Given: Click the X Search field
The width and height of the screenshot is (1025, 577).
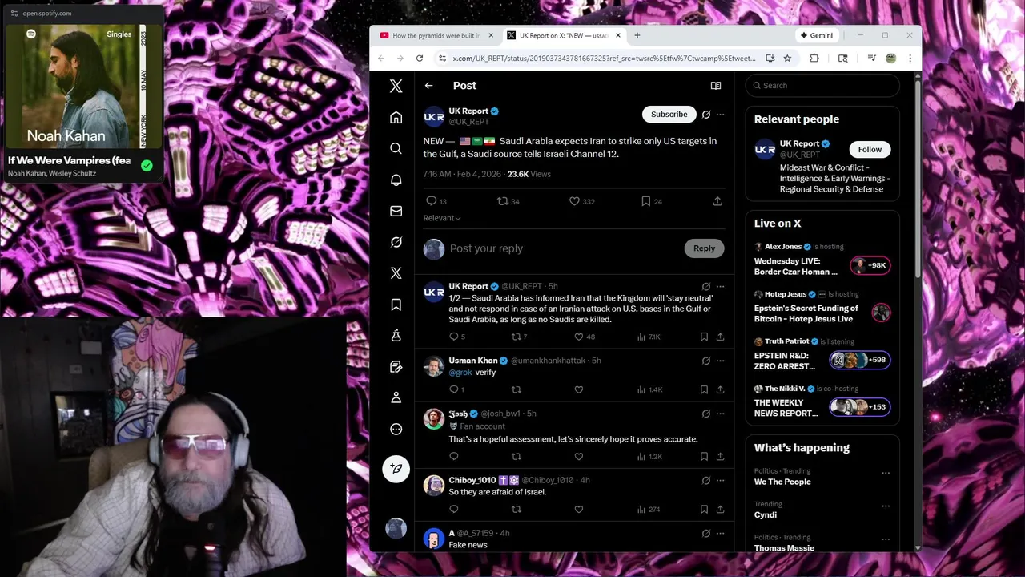Looking at the screenshot, I should [822, 86].
